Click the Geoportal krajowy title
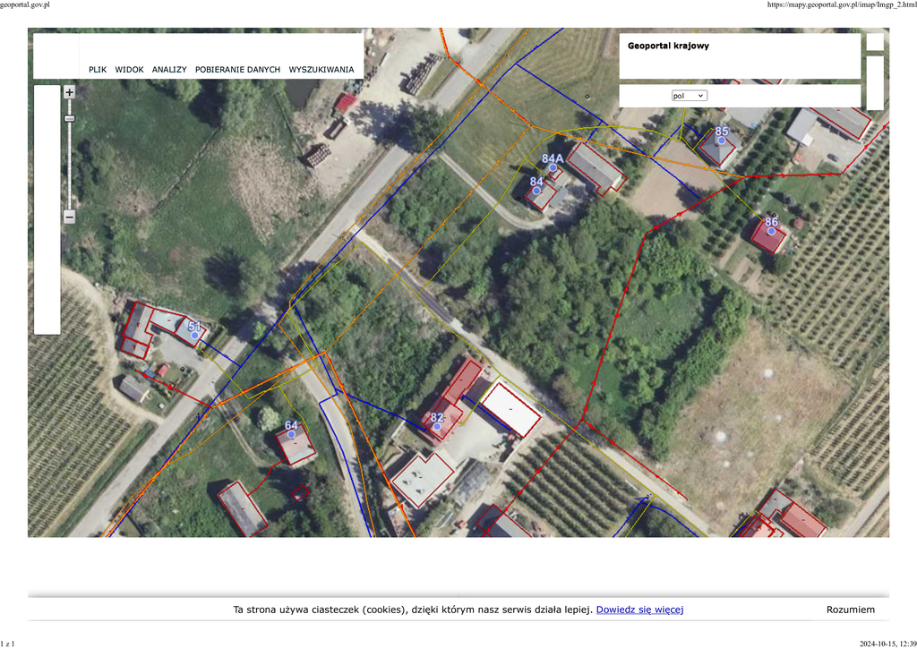The height and width of the screenshot is (648, 917). tap(668, 46)
